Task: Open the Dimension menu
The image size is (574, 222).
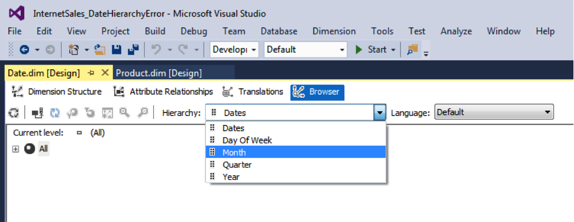Action: [334, 31]
